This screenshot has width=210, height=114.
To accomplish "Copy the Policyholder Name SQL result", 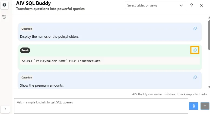I will (x=195, y=50).
